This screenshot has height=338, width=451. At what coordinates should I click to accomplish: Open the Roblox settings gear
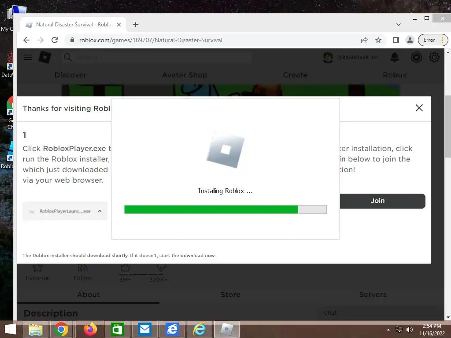[x=434, y=57]
